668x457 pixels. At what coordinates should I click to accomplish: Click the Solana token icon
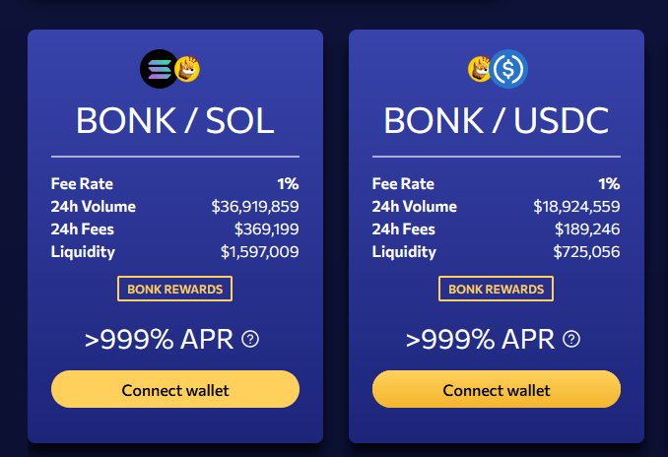pyautogui.click(x=158, y=67)
